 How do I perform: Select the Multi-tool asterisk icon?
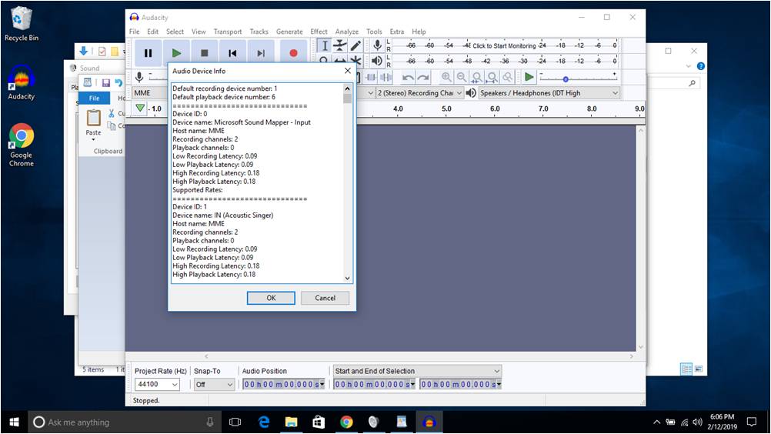(355, 61)
